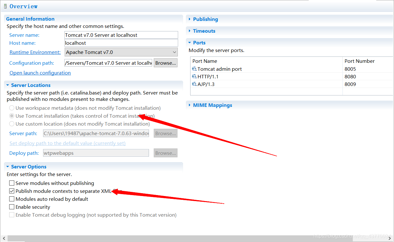
Task: Click the Deploy path wtpwebapps field
Action: pyautogui.click(x=96, y=153)
